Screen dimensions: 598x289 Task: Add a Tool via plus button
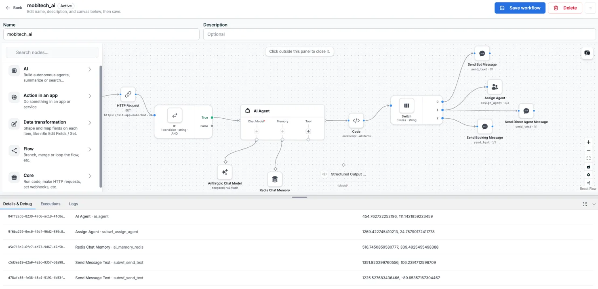(x=308, y=131)
